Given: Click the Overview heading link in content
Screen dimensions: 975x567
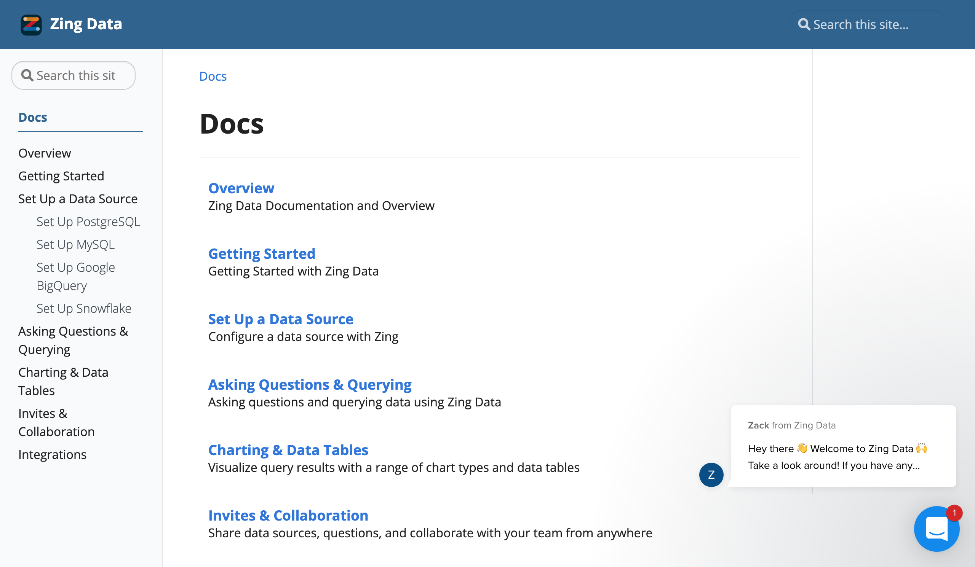Looking at the screenshot, I should click(241, 188).
